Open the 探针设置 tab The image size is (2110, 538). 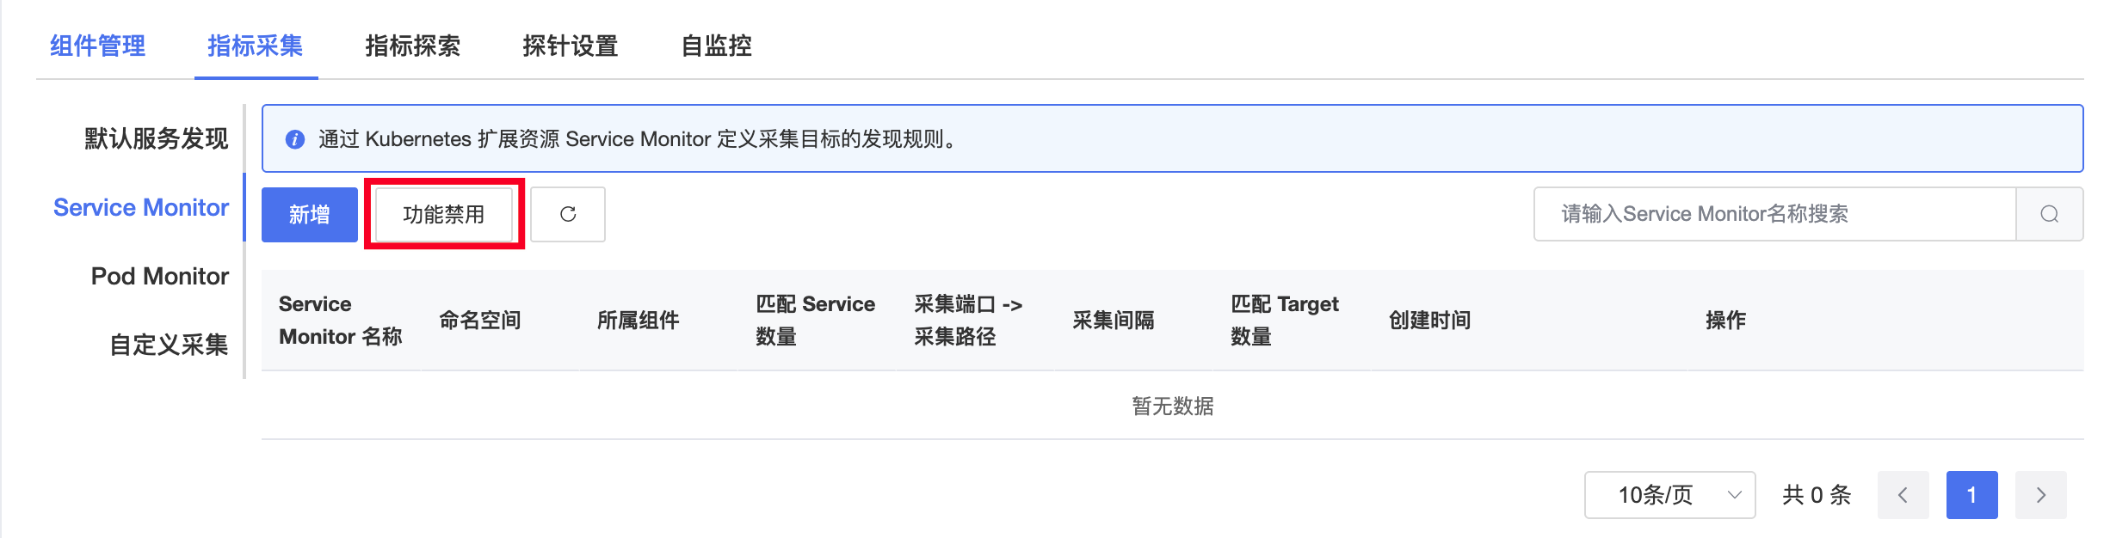coord(571,46)
